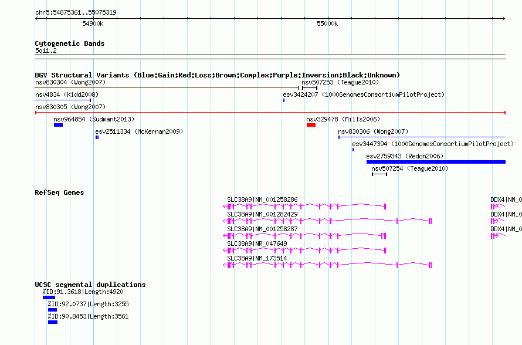Select the SLC38A9 NM_173514 gene model
The image size is (522, 345).
click(x=327, y=265)
